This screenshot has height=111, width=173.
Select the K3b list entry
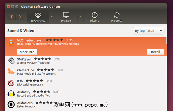86,83
